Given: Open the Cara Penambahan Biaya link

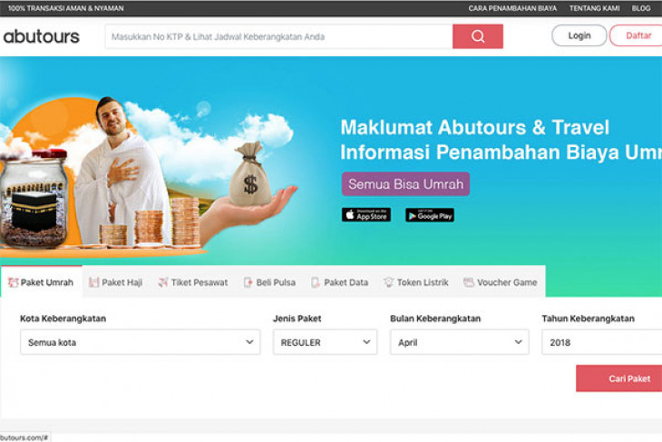Looking at the screenshot, I should pos(512,8).
